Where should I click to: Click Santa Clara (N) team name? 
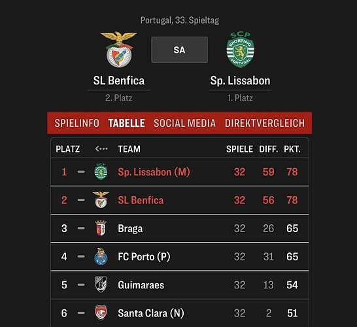[151, 313]
